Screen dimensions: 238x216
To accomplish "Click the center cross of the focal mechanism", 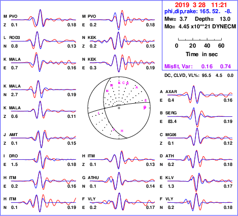I will 119,108.
